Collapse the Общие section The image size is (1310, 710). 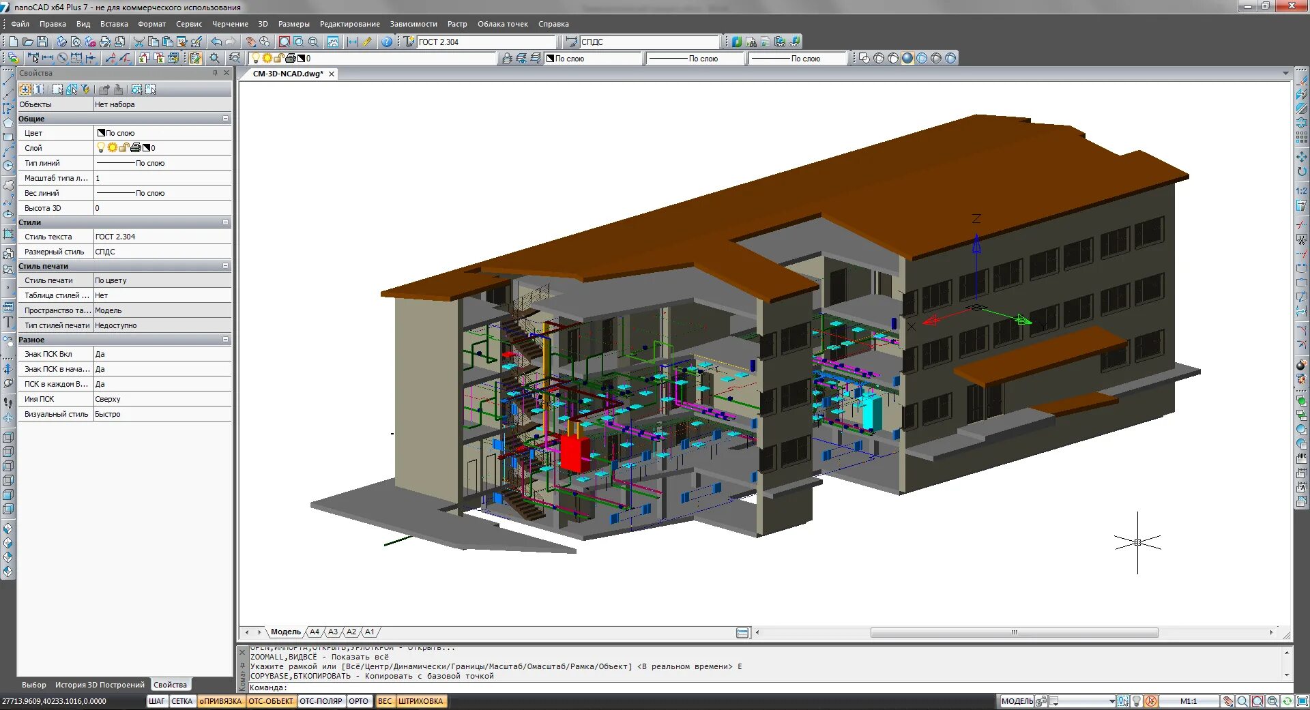[226, 119]
